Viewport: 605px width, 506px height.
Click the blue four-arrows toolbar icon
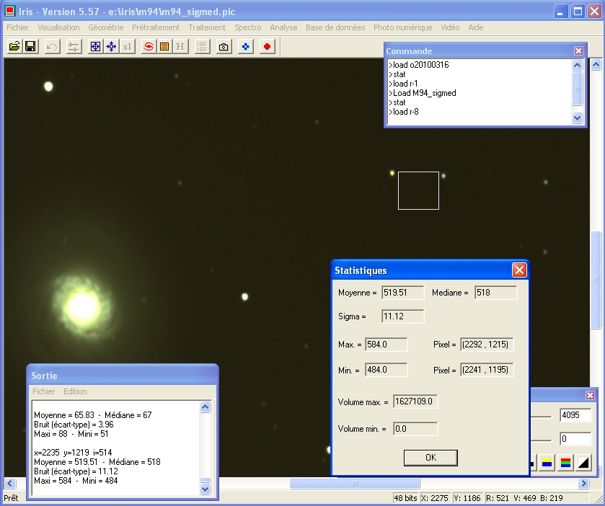[x=112, y=47]
